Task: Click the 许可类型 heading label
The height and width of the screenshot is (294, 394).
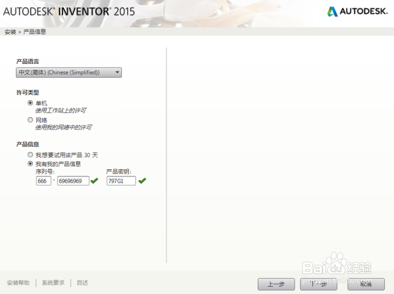Action: click(28, 93)
